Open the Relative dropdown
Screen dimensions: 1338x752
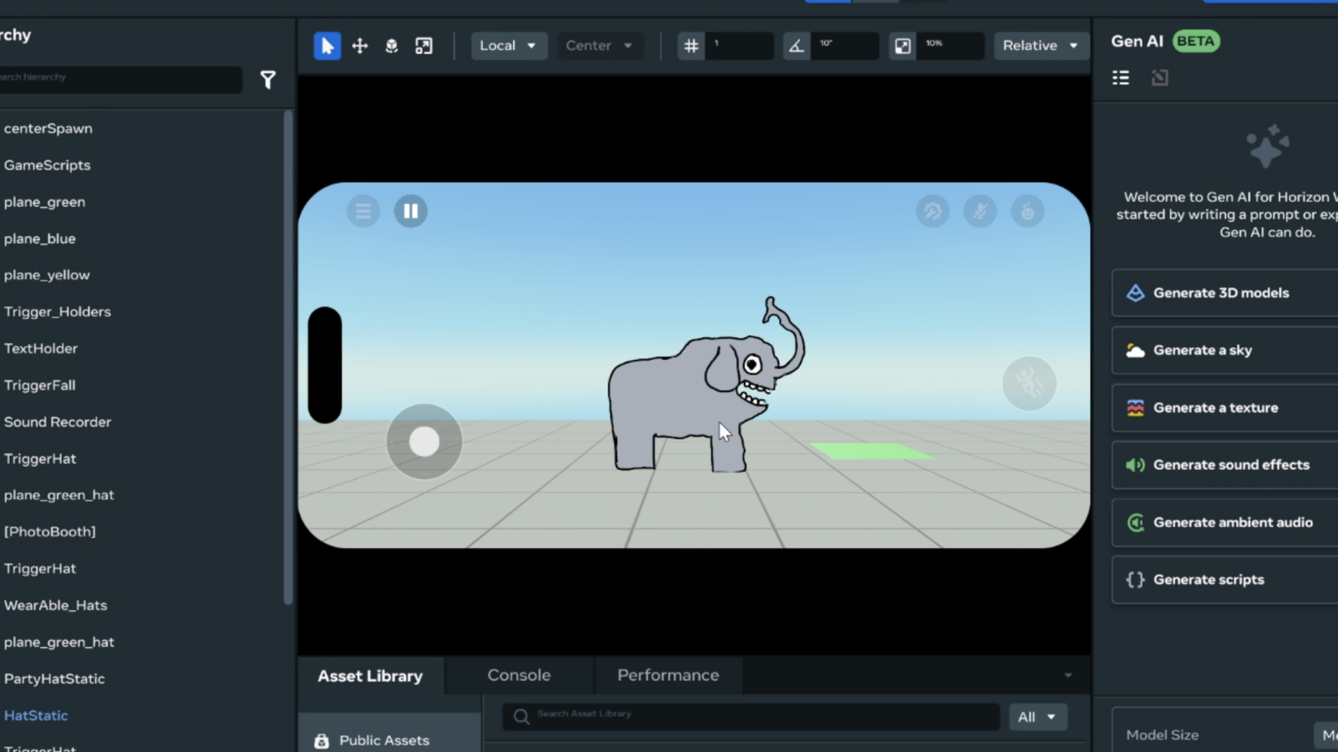[1040, 46]
